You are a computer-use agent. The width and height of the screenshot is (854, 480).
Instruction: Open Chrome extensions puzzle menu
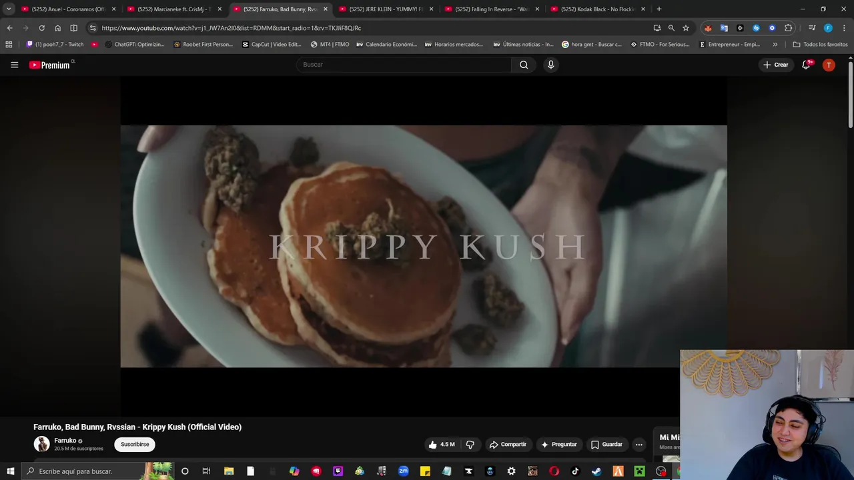point(789,28)
